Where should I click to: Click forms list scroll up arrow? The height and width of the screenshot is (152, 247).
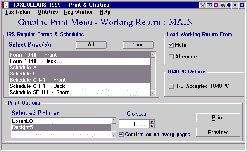(153, 55)
